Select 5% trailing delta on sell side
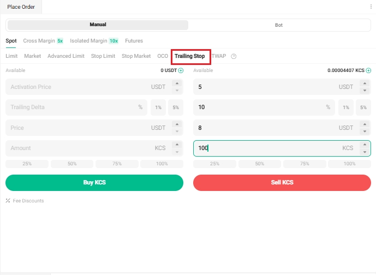 [x=363, y=107]
